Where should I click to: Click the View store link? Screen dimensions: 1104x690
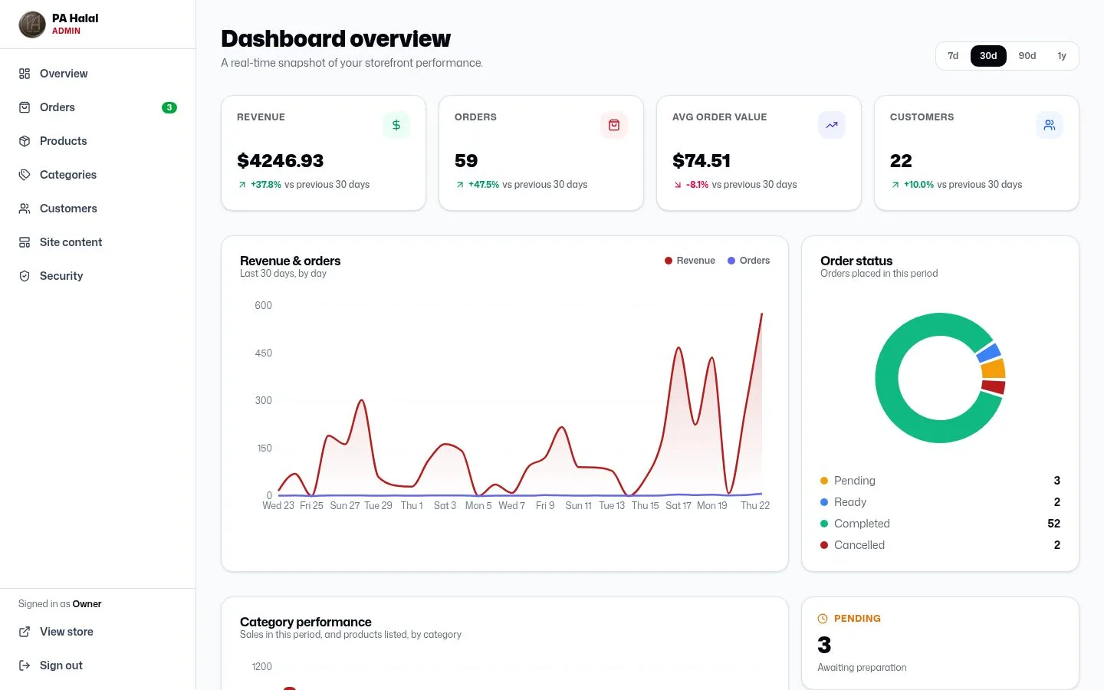tap(98, 632)
